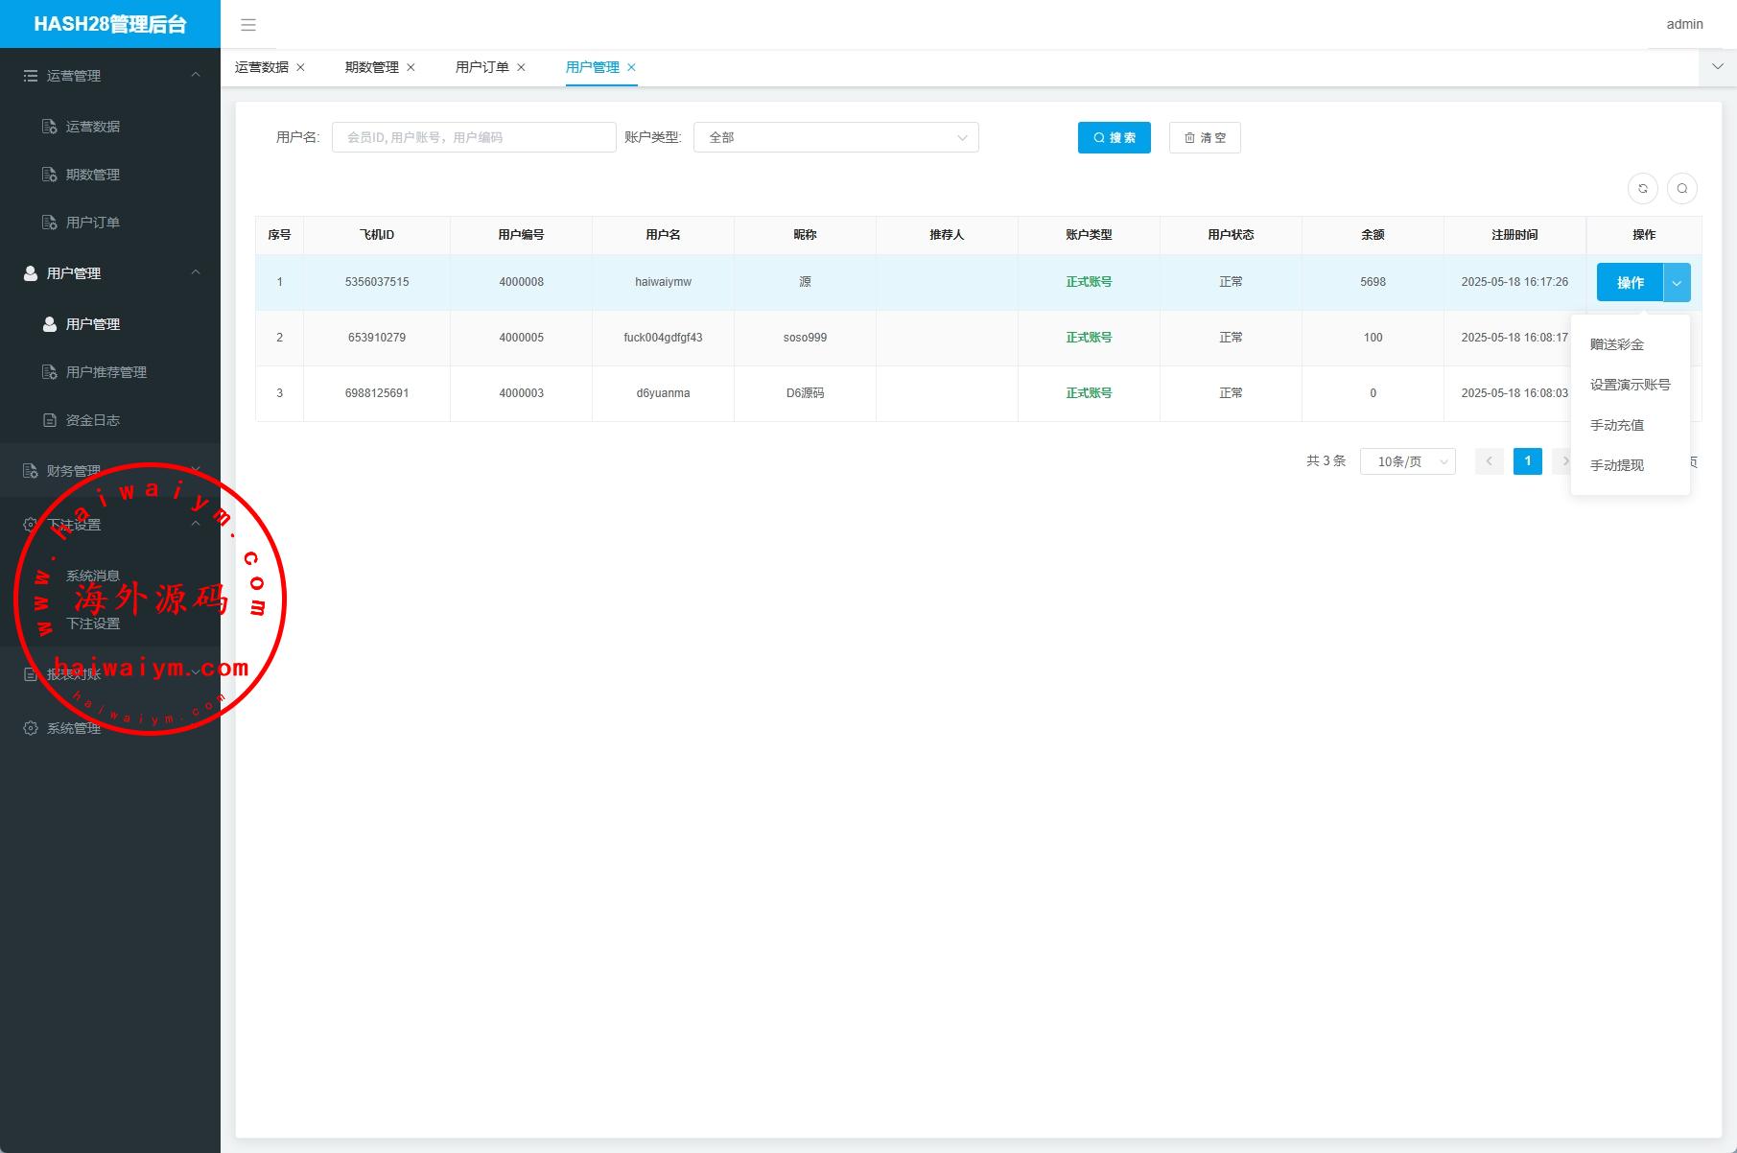
Task: Open 用户推荐管理 in the sidebar
Action: tap(106, 372)
